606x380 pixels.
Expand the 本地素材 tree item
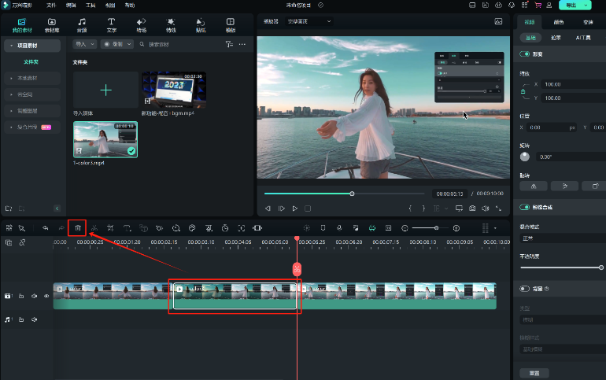[28, 78]
